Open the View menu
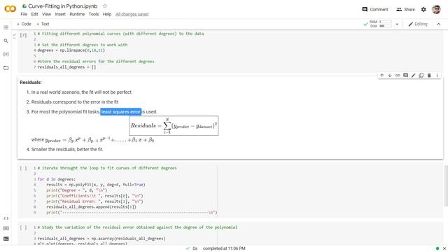 pyautogui.click(x=47, y=14)
